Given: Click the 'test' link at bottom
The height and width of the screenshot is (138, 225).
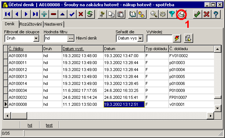Looking at the screenshot, I should pos(49,125).
